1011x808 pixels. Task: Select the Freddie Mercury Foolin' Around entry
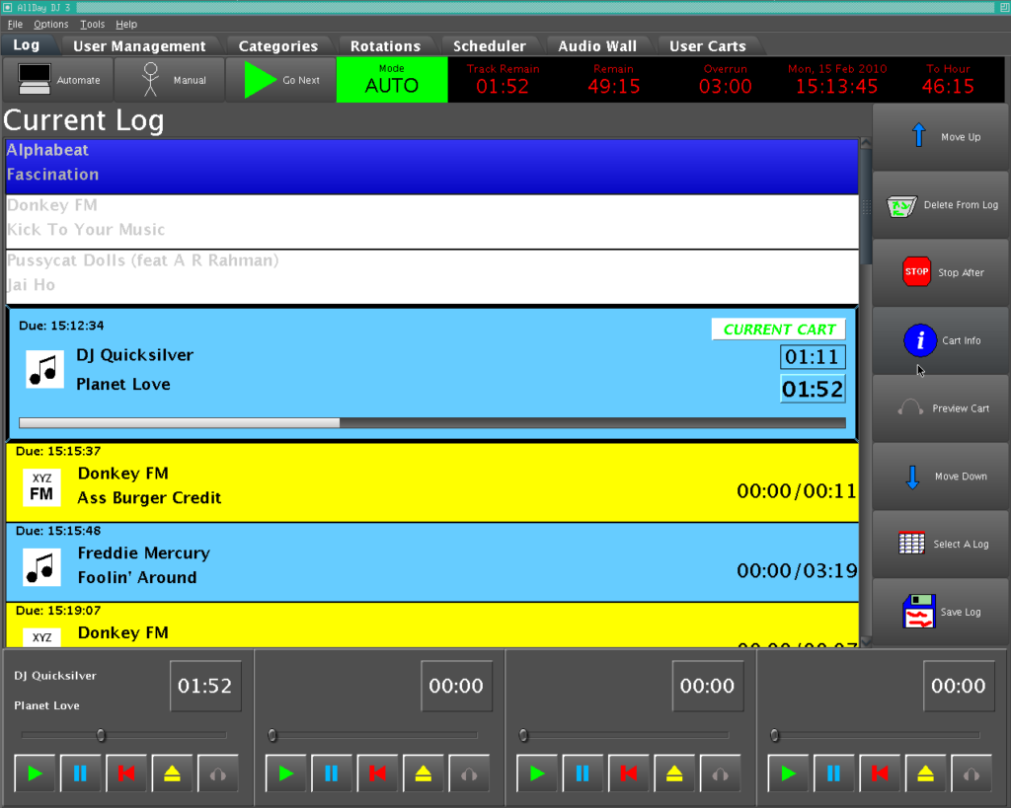click(432, 562)
